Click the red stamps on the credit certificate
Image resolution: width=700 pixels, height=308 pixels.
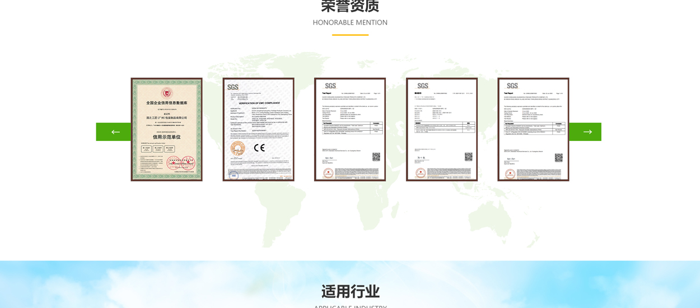click(181, 163)
